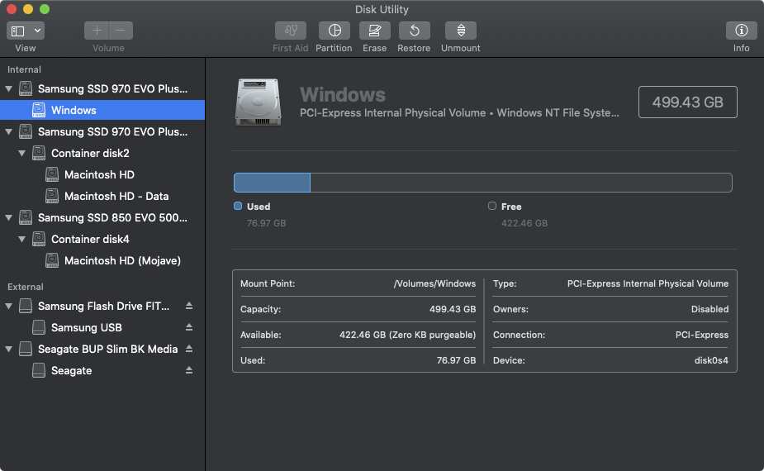The height and width of the screenshot is (471, 764).
Task: Select Samsung Flash Drive FIT disk row
Action: coord(102,307)
